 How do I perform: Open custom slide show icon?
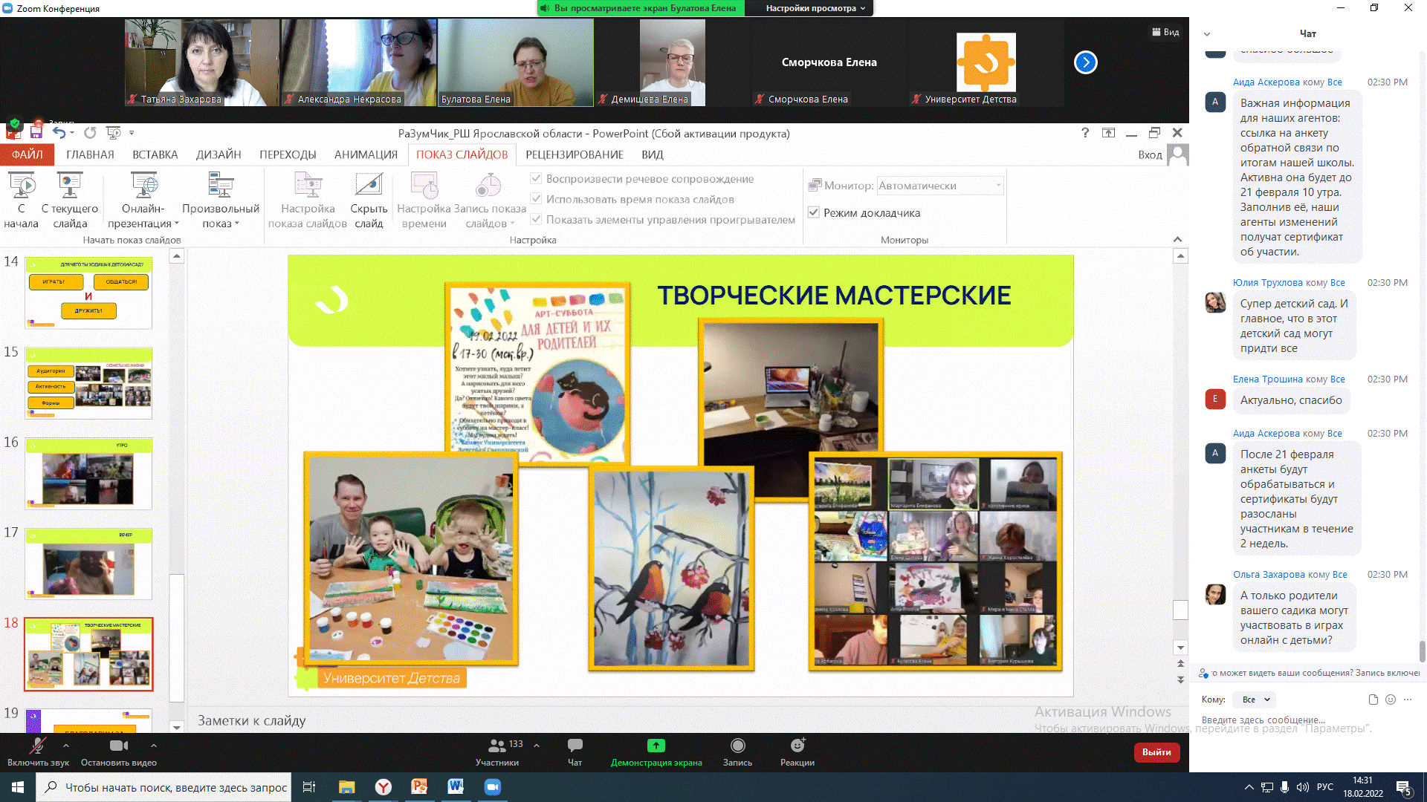pyautogui.click(x=221, y=185)
